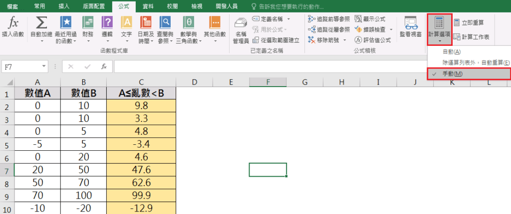The image size is (511, 214).
Task: Select 手動(M) calculation mode
Action: [452, 74]
